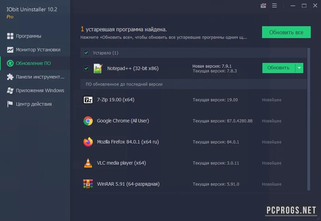The image size is (321, 221).
Task: Click the Mozilla Firefox icon
Action: (88, 142)
